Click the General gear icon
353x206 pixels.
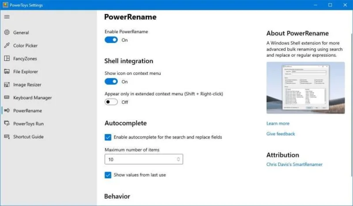(7, 32)
